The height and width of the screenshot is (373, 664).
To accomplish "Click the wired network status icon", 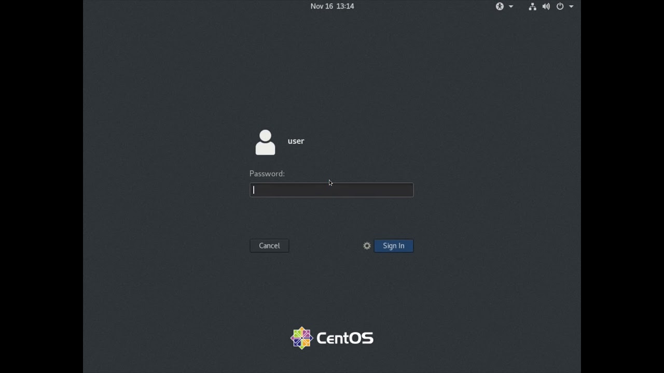I will coord(532,6).
